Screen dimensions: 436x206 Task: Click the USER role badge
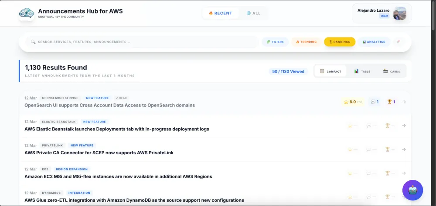[384, 16]
